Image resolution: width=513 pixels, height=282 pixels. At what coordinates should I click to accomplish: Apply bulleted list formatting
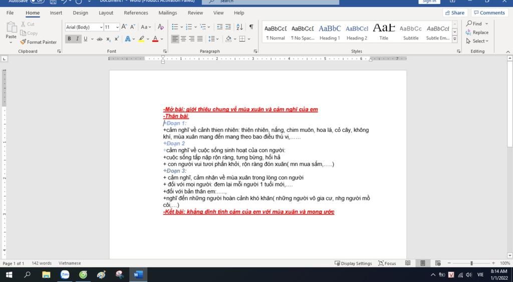coord(175,27)
